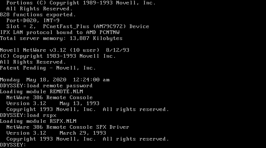
Task: Click "Version 3.12 May 13, 1993" line
Action: (53, 103)
